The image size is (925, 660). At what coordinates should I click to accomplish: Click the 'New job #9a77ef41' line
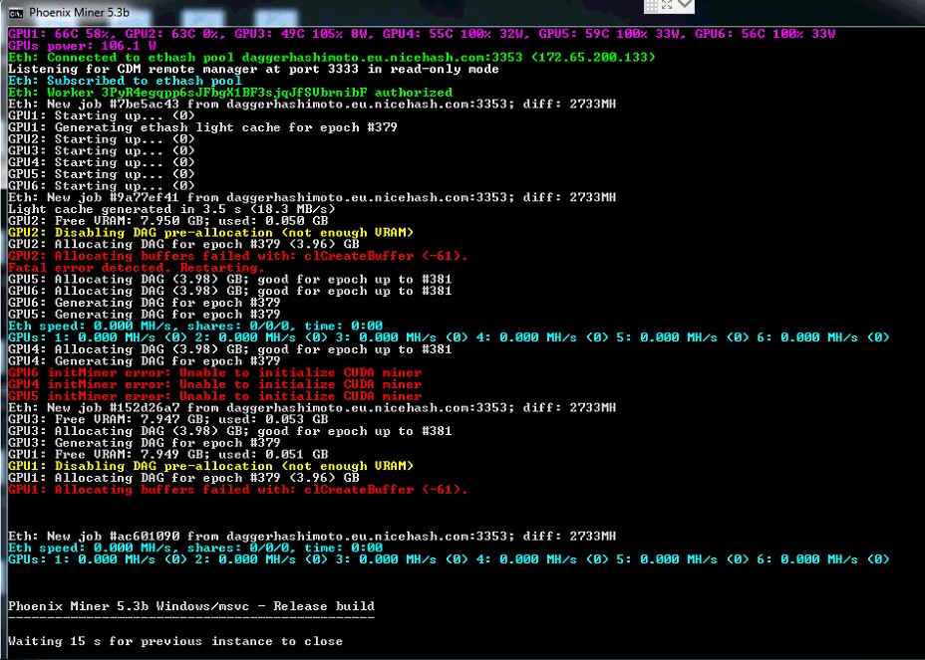(x=311, y=197)
